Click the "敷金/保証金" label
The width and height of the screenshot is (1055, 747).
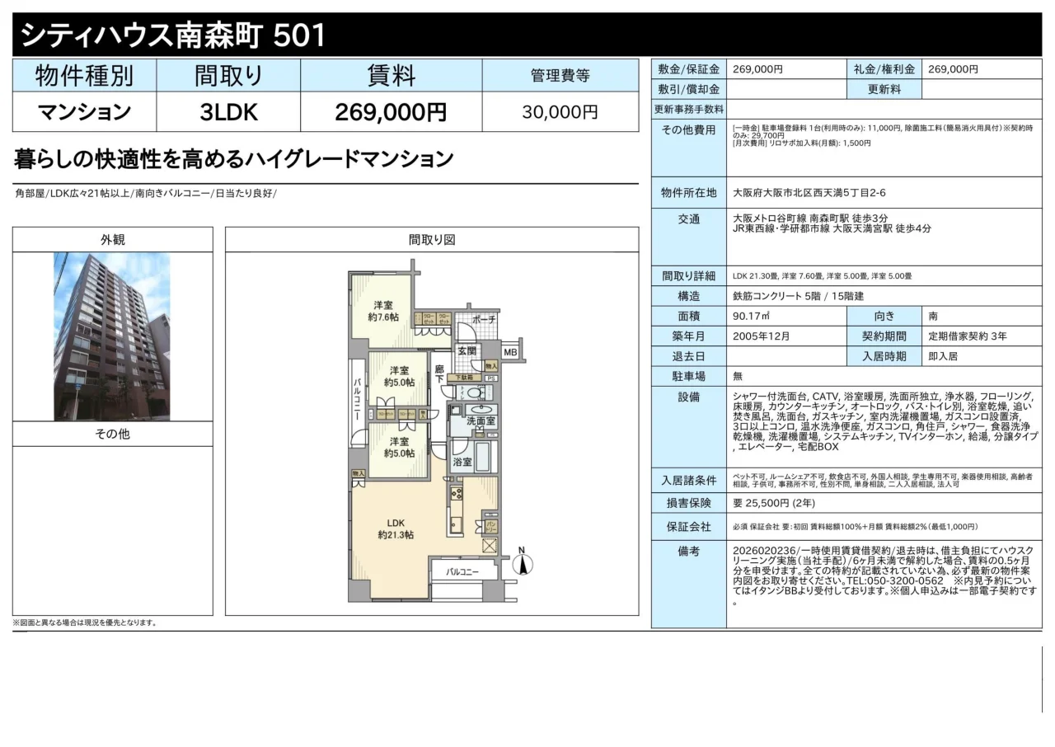[x=689, y=70]
